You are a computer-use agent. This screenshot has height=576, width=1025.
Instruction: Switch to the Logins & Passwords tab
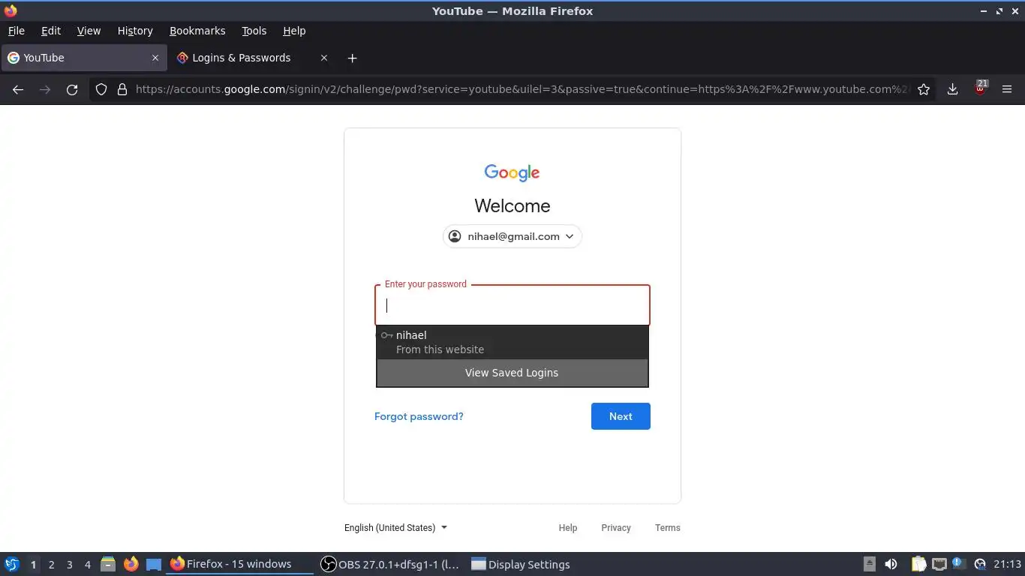[252, 58]
